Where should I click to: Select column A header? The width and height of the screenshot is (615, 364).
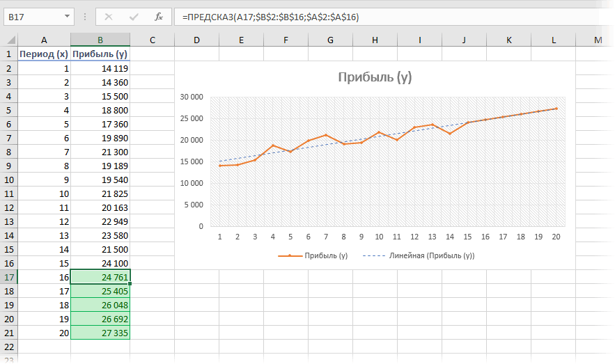[45, 40]
